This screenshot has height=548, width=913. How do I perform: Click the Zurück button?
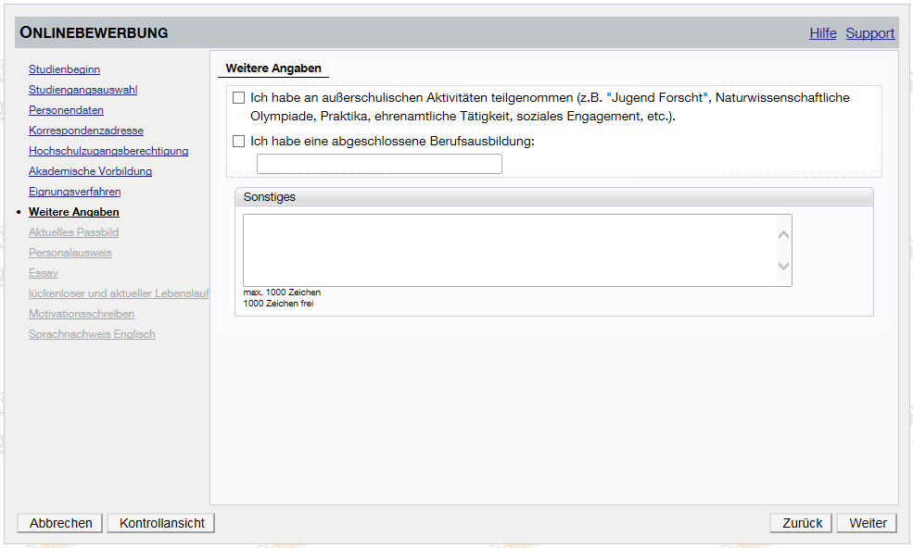click(x=801, y=523)
